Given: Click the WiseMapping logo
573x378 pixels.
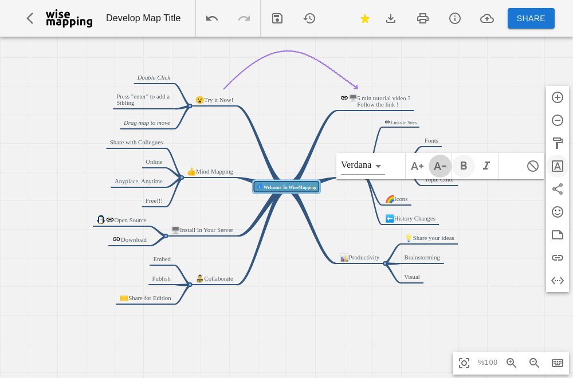Looking at the screenshot, I should click(69, 18).
